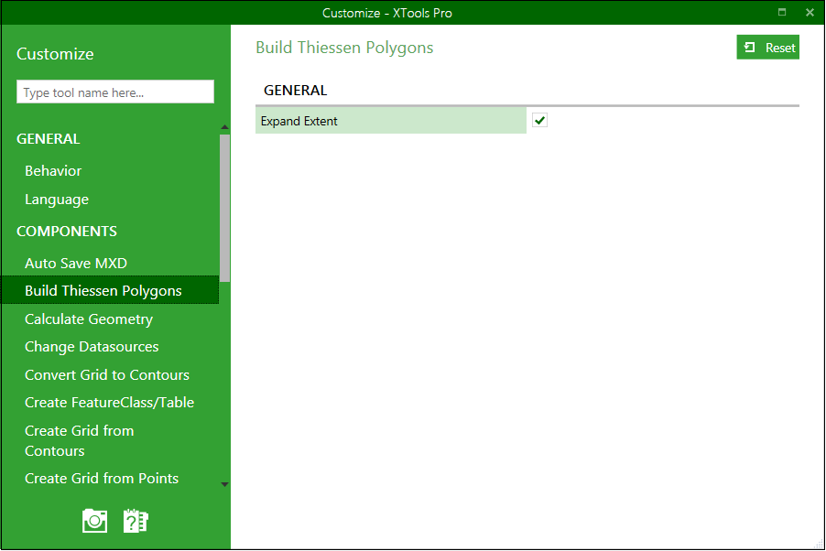Toggle the Expand Extent checkbox

539,120
